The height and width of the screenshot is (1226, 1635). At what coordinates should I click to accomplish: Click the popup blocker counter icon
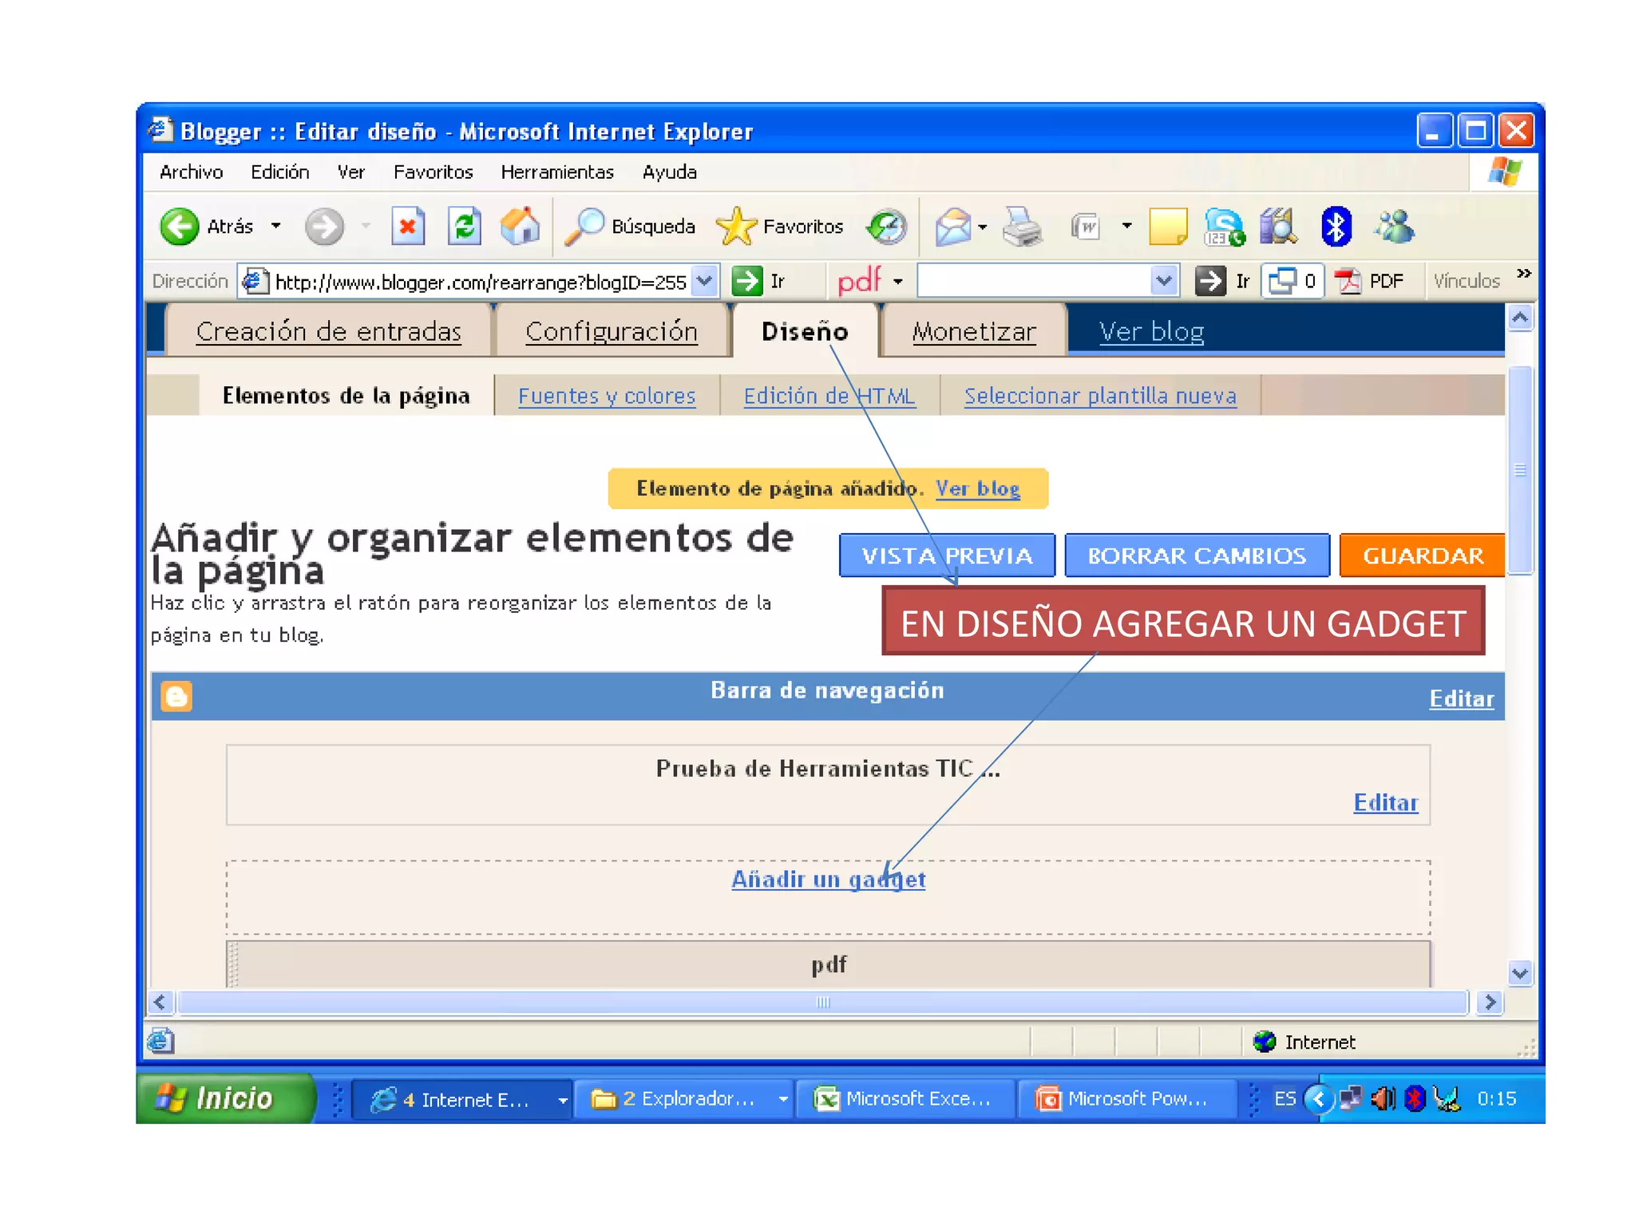(1293, 281)
